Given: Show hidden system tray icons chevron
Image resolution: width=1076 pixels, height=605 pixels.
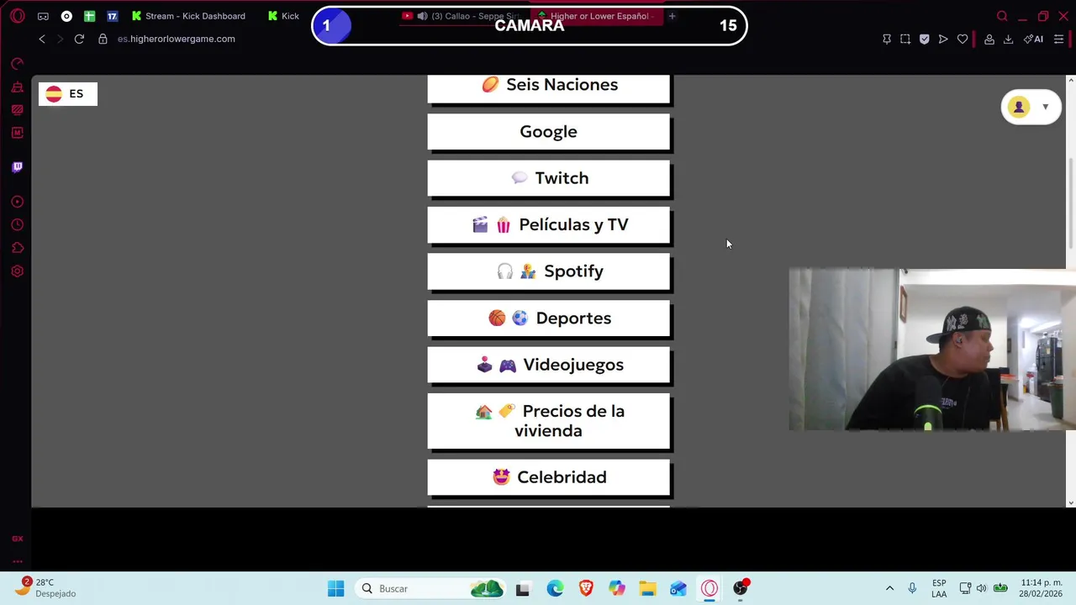Looking at the screenshot, I should click(x=889, y=588).
